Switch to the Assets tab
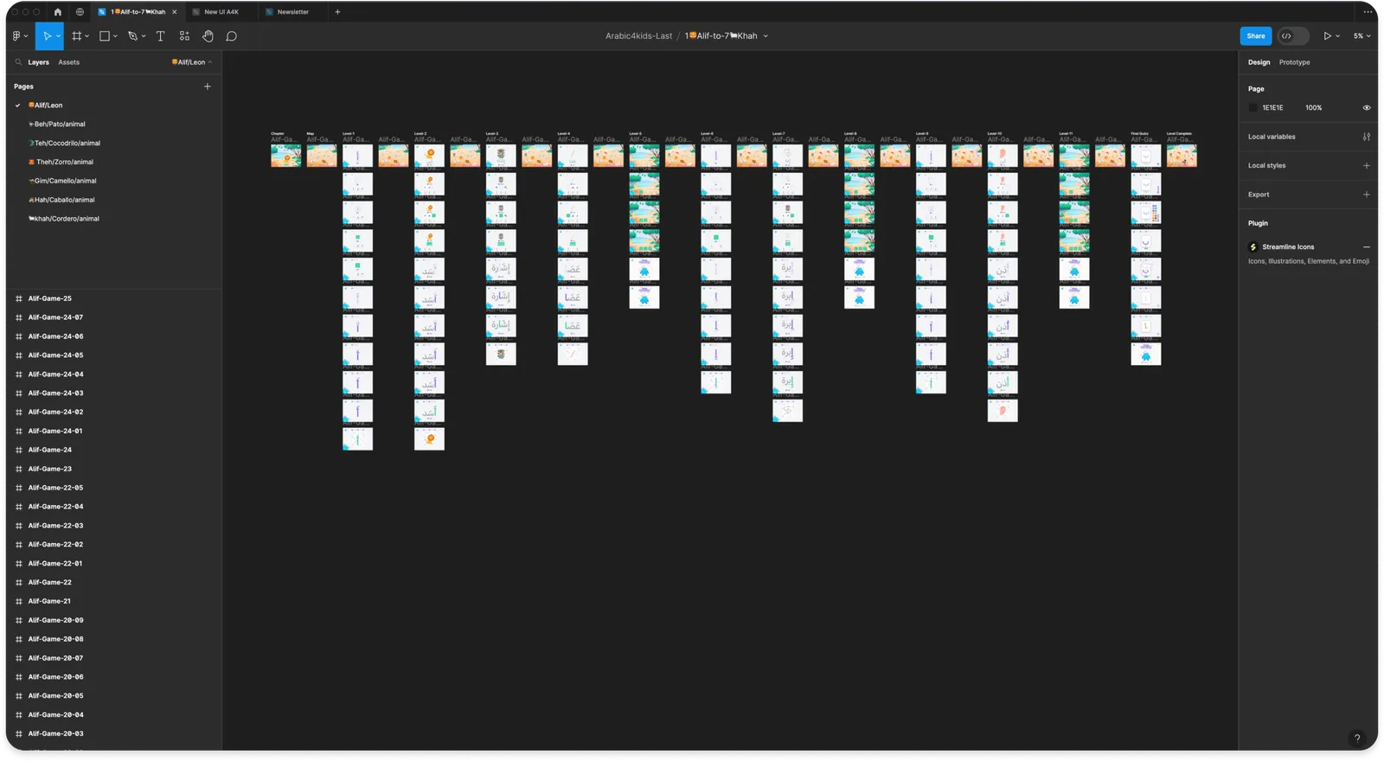 (68, 62)
